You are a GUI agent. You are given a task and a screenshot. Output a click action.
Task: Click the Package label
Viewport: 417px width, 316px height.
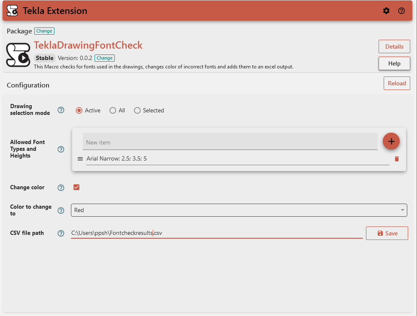click(x=19, y=31)
